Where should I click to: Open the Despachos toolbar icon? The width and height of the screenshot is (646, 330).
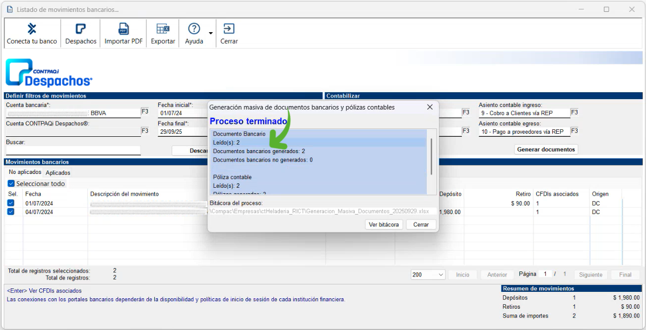click(80, 29)
